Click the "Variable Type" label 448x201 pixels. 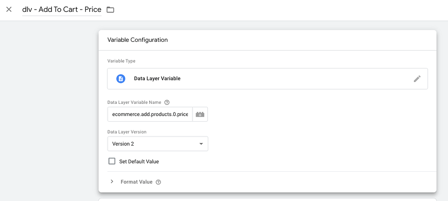pyautogui.click(x=122, y=61)
